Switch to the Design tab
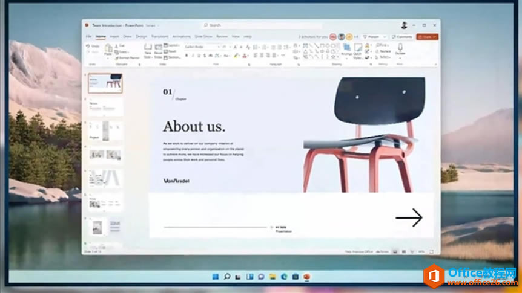This screenshot has height=293, width=522. (141, 36)
